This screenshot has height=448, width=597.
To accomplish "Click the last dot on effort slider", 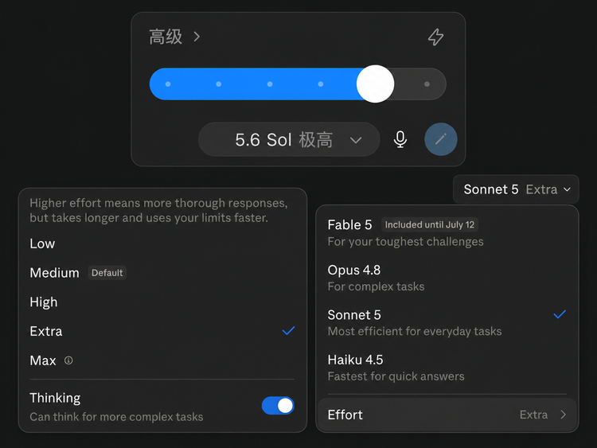I will 427,84.
